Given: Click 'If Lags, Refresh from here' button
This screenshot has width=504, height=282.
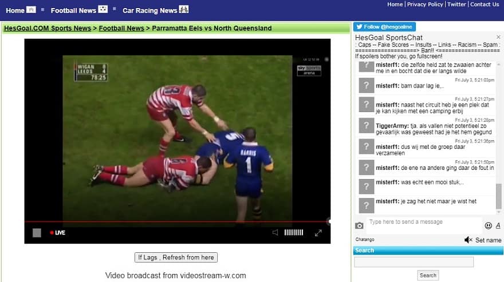Looking at the screenshot, I should (x=176, y=257).
